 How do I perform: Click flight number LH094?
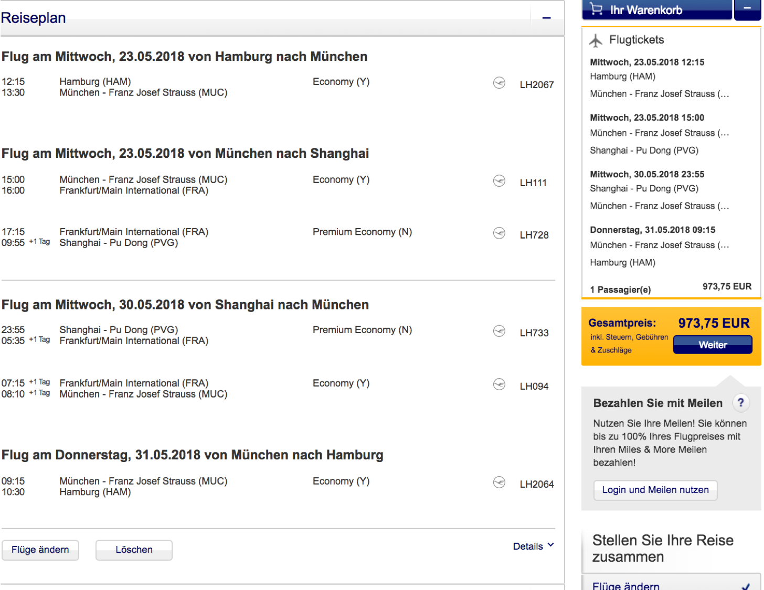coord(534,386)
